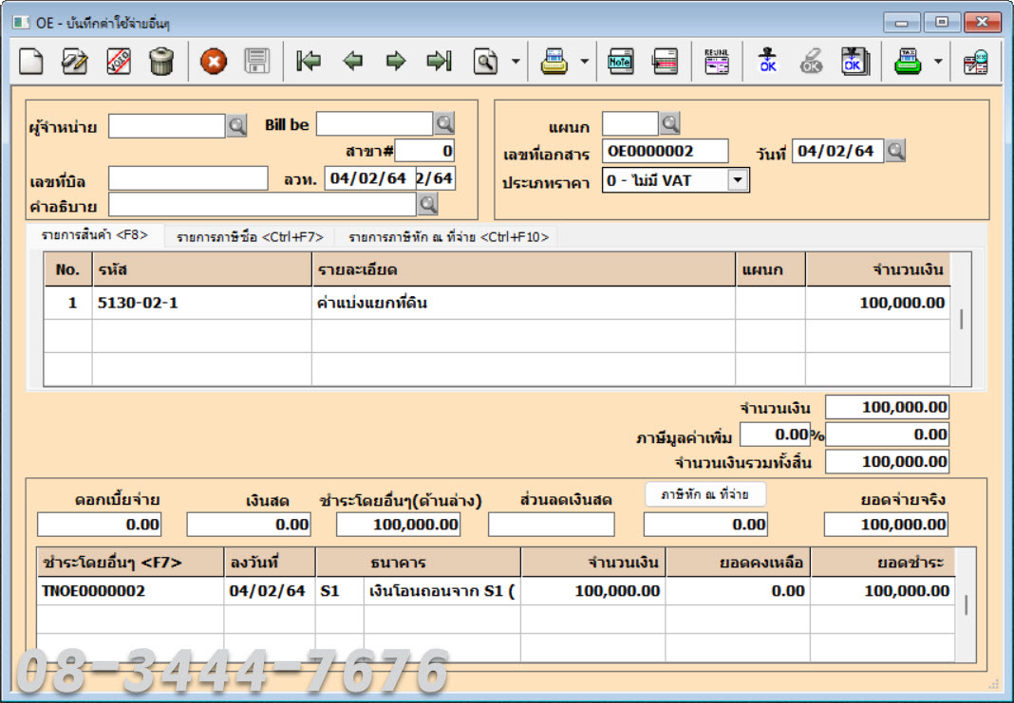
Task: Click the ธนาคาร column header
Action: point(419,563)
